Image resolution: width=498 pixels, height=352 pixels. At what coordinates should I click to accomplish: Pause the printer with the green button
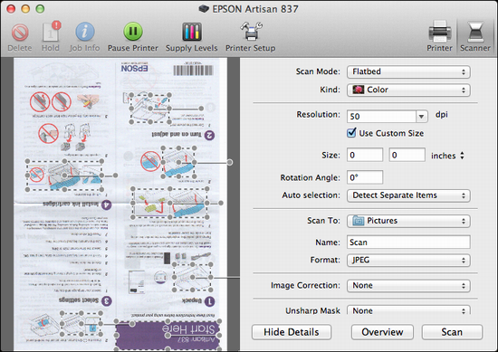[133, 32]
